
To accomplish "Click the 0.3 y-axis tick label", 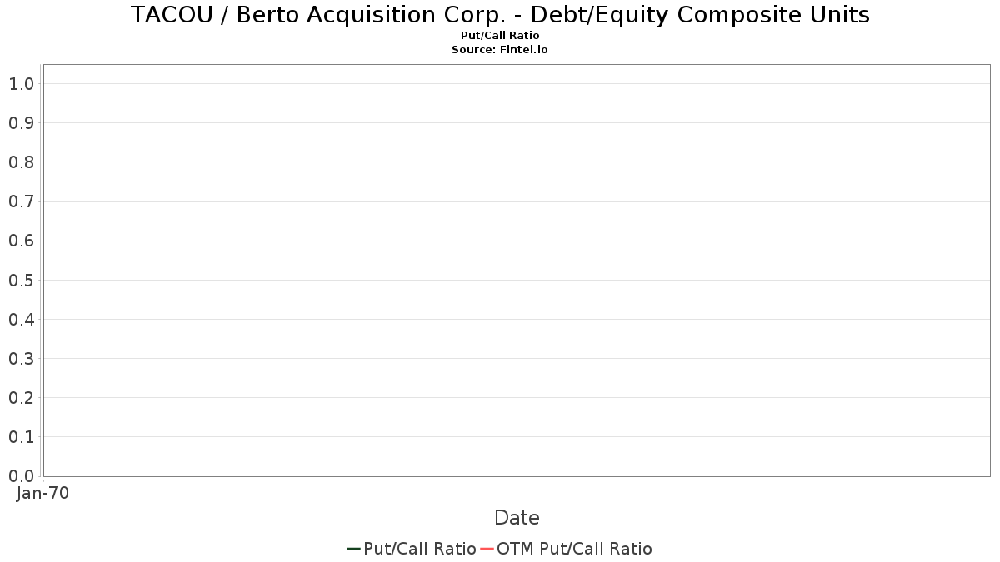I will pyautogui.click(x=21, y=359).
